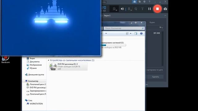The height and width of the screenshot is (111, 198).
Task: Click the disk usage bar of drive E:
Action: point(114,45)
